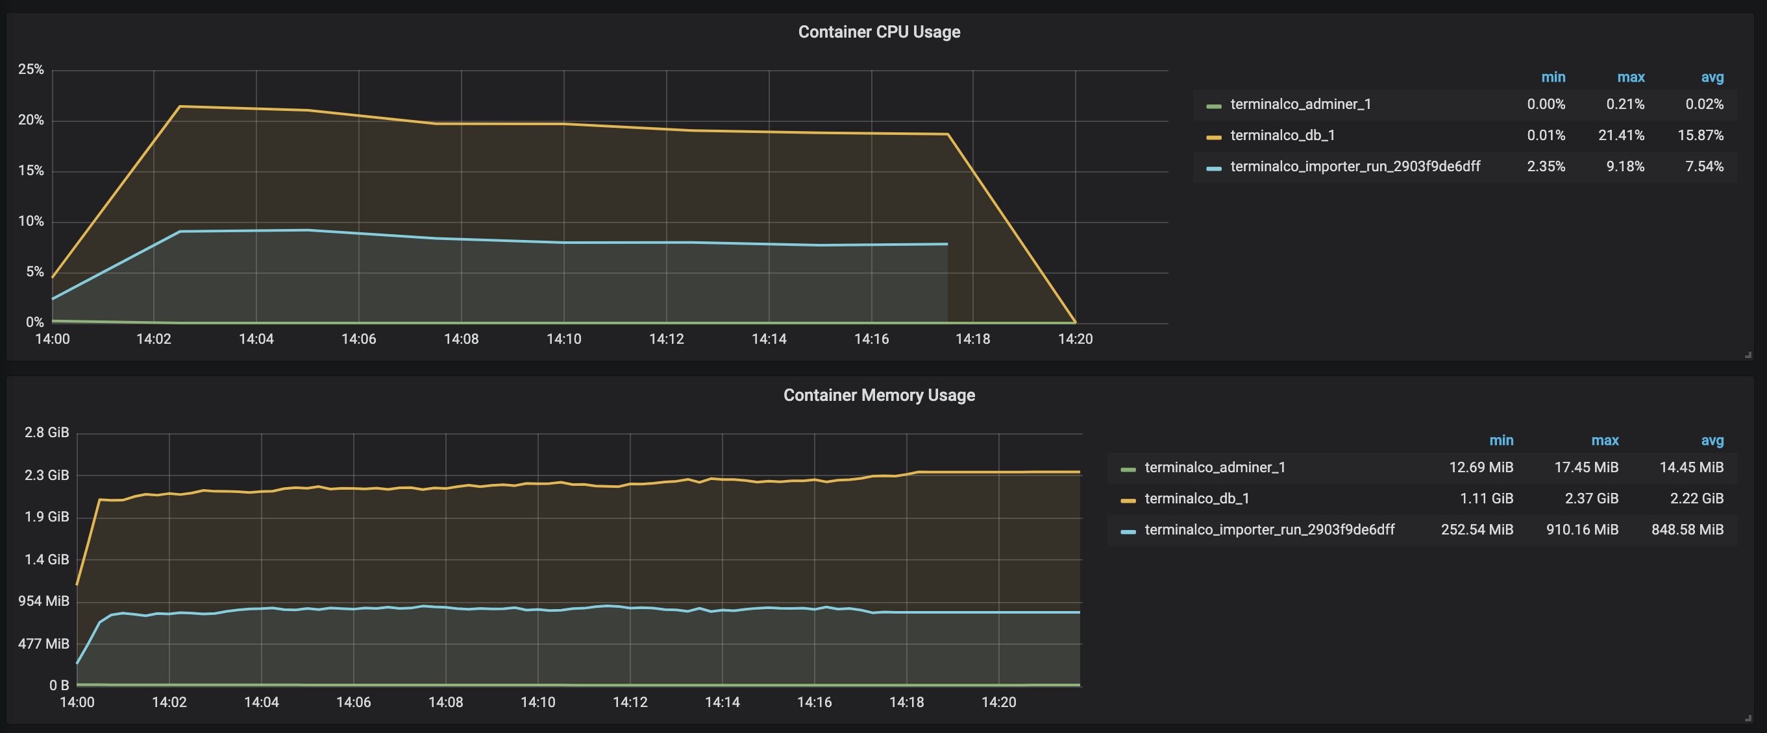Image resolution: width=1767 pixels, height=733 pixels.
Task: Click blue importer_run swatch in Memory legend
Action: point(1128,532)
